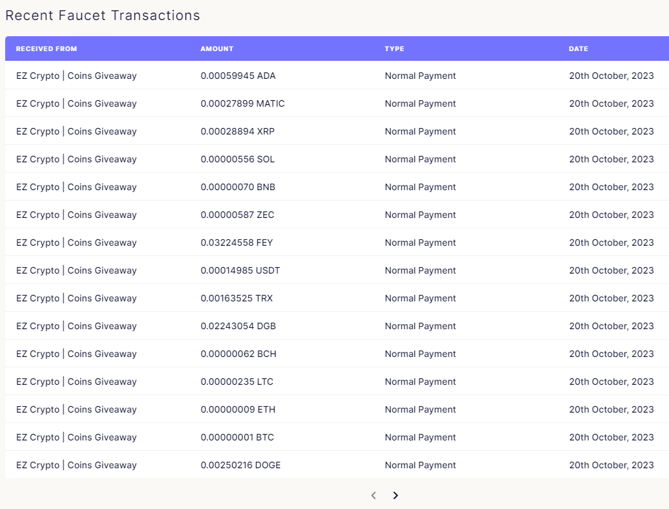Click EZ Crypto sender in the USDT row

76,270
